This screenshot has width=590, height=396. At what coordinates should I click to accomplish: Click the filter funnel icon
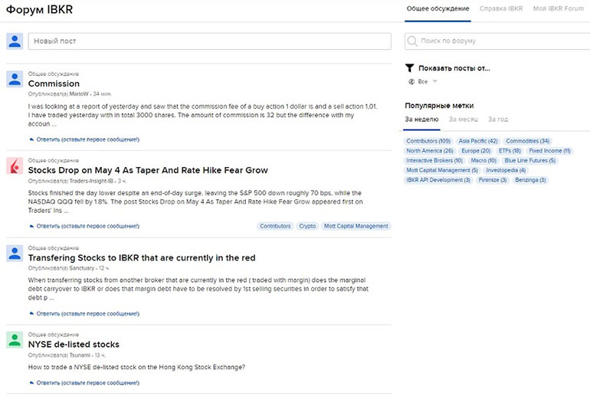click(x=410, y=68)
